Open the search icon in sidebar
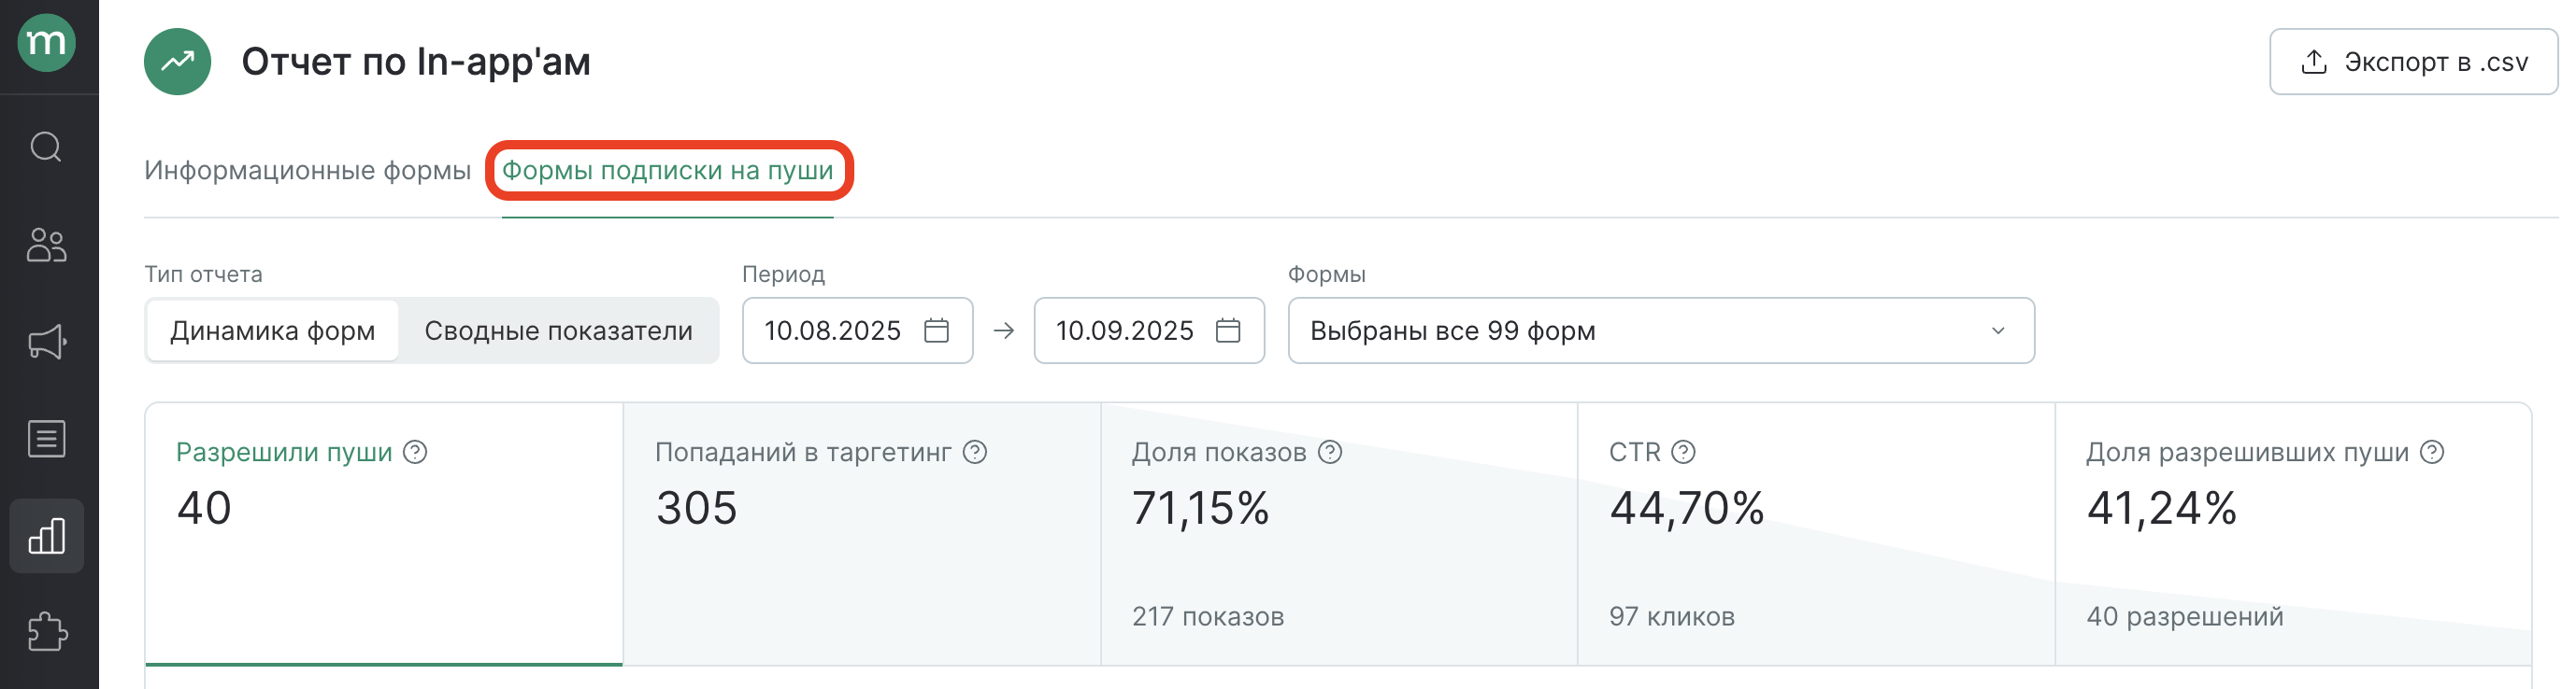2576x689 pixels. (x=46, y=147)
